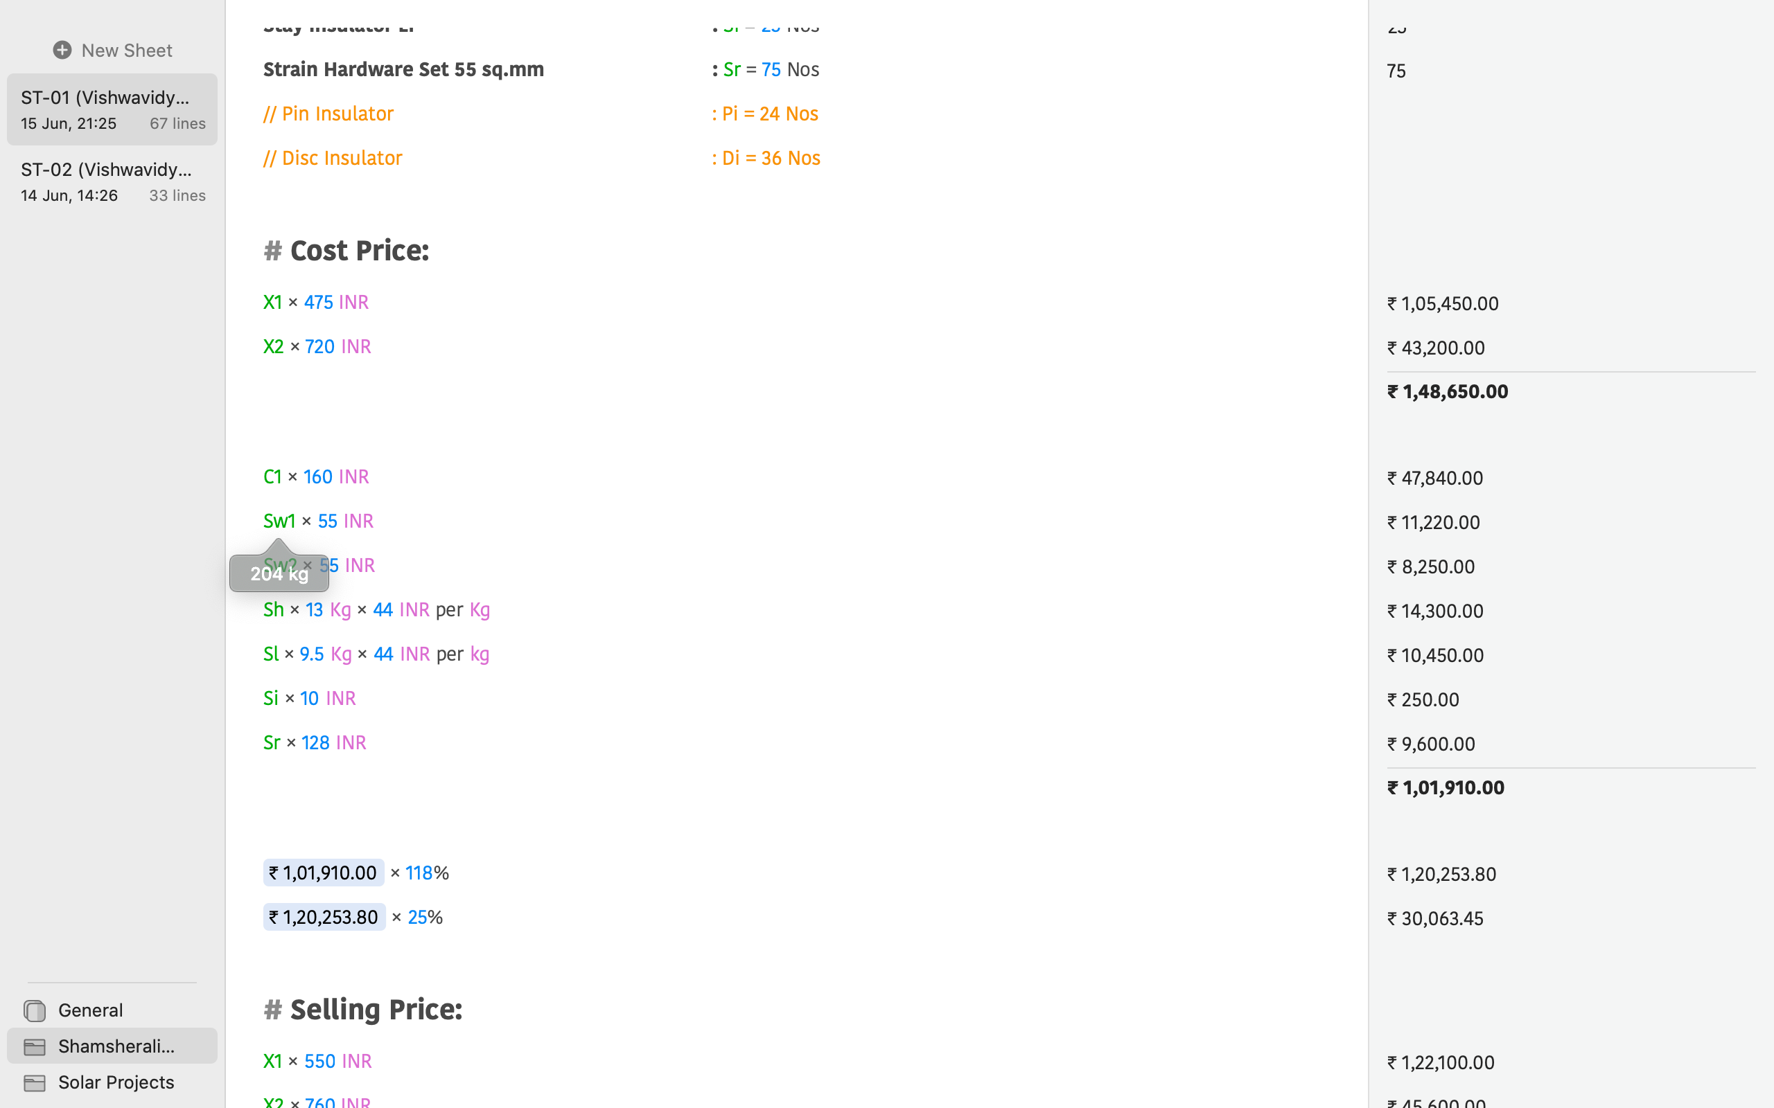Screen dimensions: 1774x1108
Task: Click the Di = 36 Nos text
Action: click(x=771, y=158)
